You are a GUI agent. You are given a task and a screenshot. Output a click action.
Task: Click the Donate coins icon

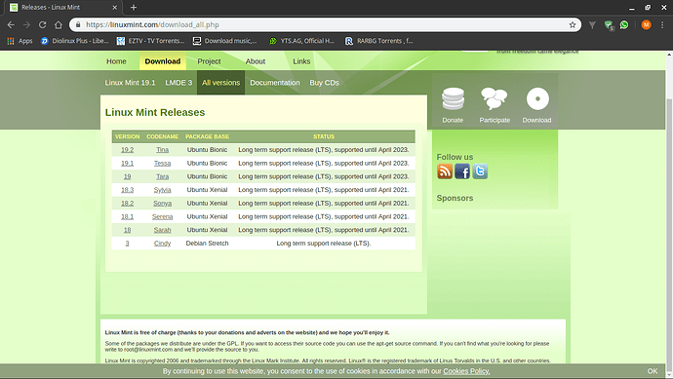coord(453,99)
